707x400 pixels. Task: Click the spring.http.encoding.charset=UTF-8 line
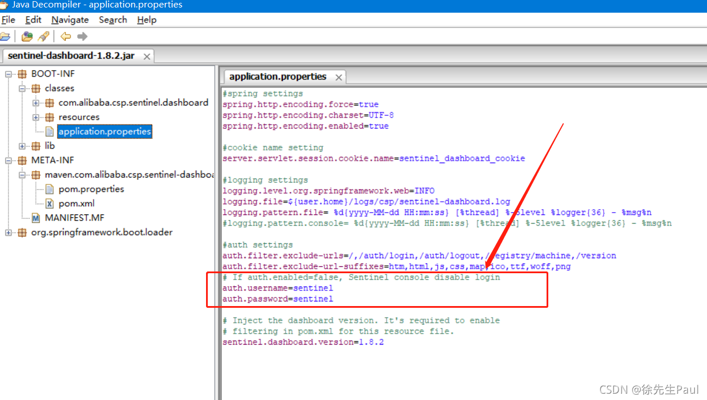point(308,115)
